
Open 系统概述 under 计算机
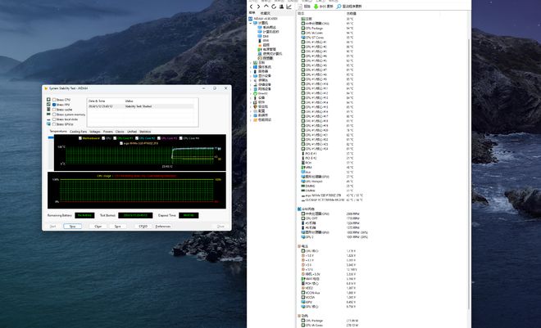click(x=266, y=28)
